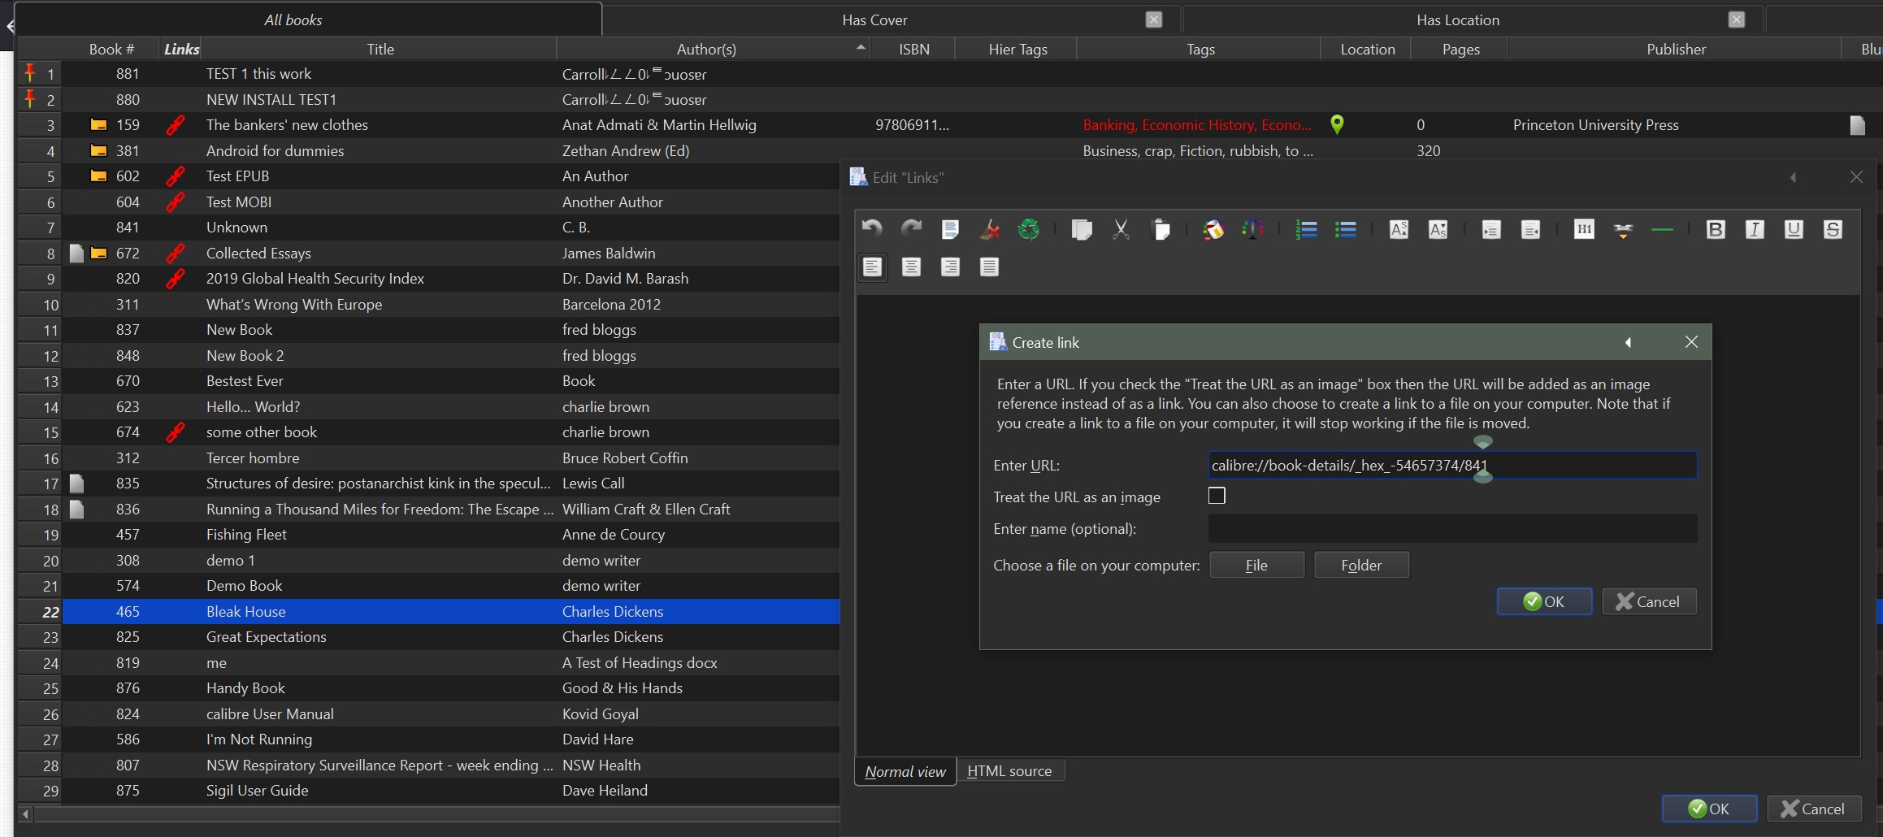Click the remove formatting broom icon
Viewport: 1883px width, 837px height.
point(989,230)
